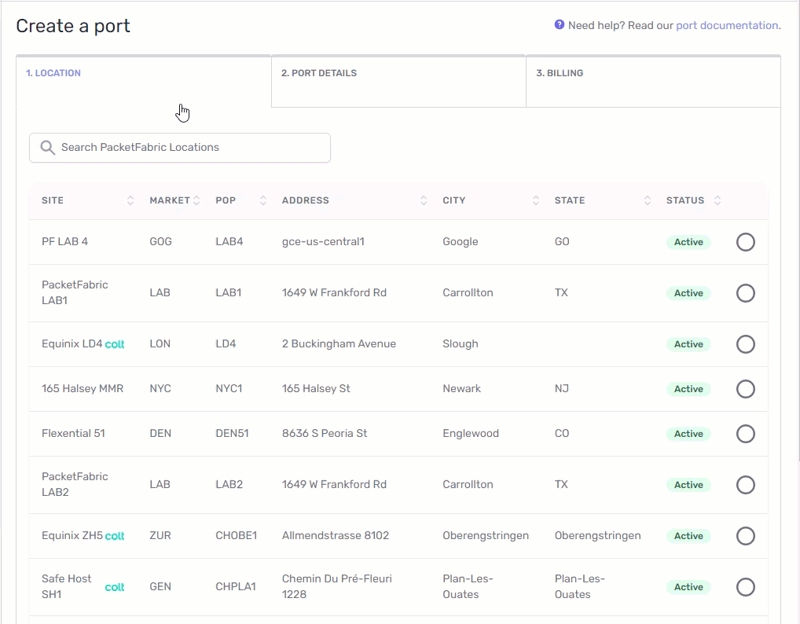Viewport: 800px width, 624px height.
Task: Click the sort arrows on the SITE column
Action: coord(130,200)
